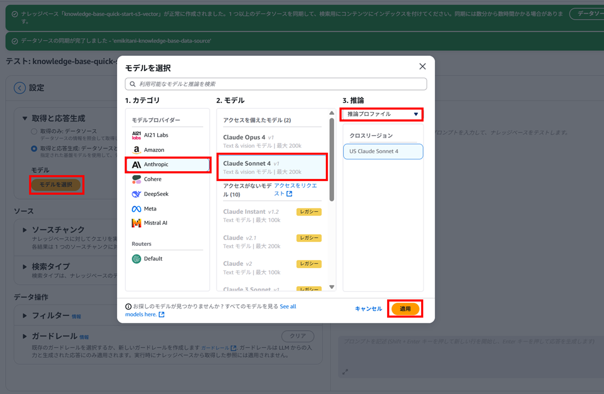Click the キャンセル button
Viewport: 604px width, 394px height.
(x=368, y=309)
